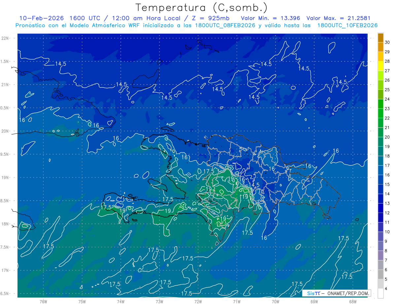
Task: Click the 'Temperatura (C,somb.)' map title
Action: point(201,8)
